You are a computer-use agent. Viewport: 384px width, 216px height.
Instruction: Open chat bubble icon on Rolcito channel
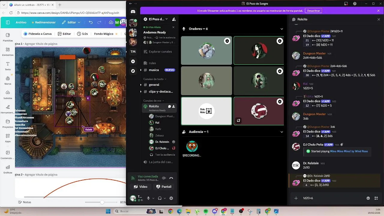coord(169,106)
